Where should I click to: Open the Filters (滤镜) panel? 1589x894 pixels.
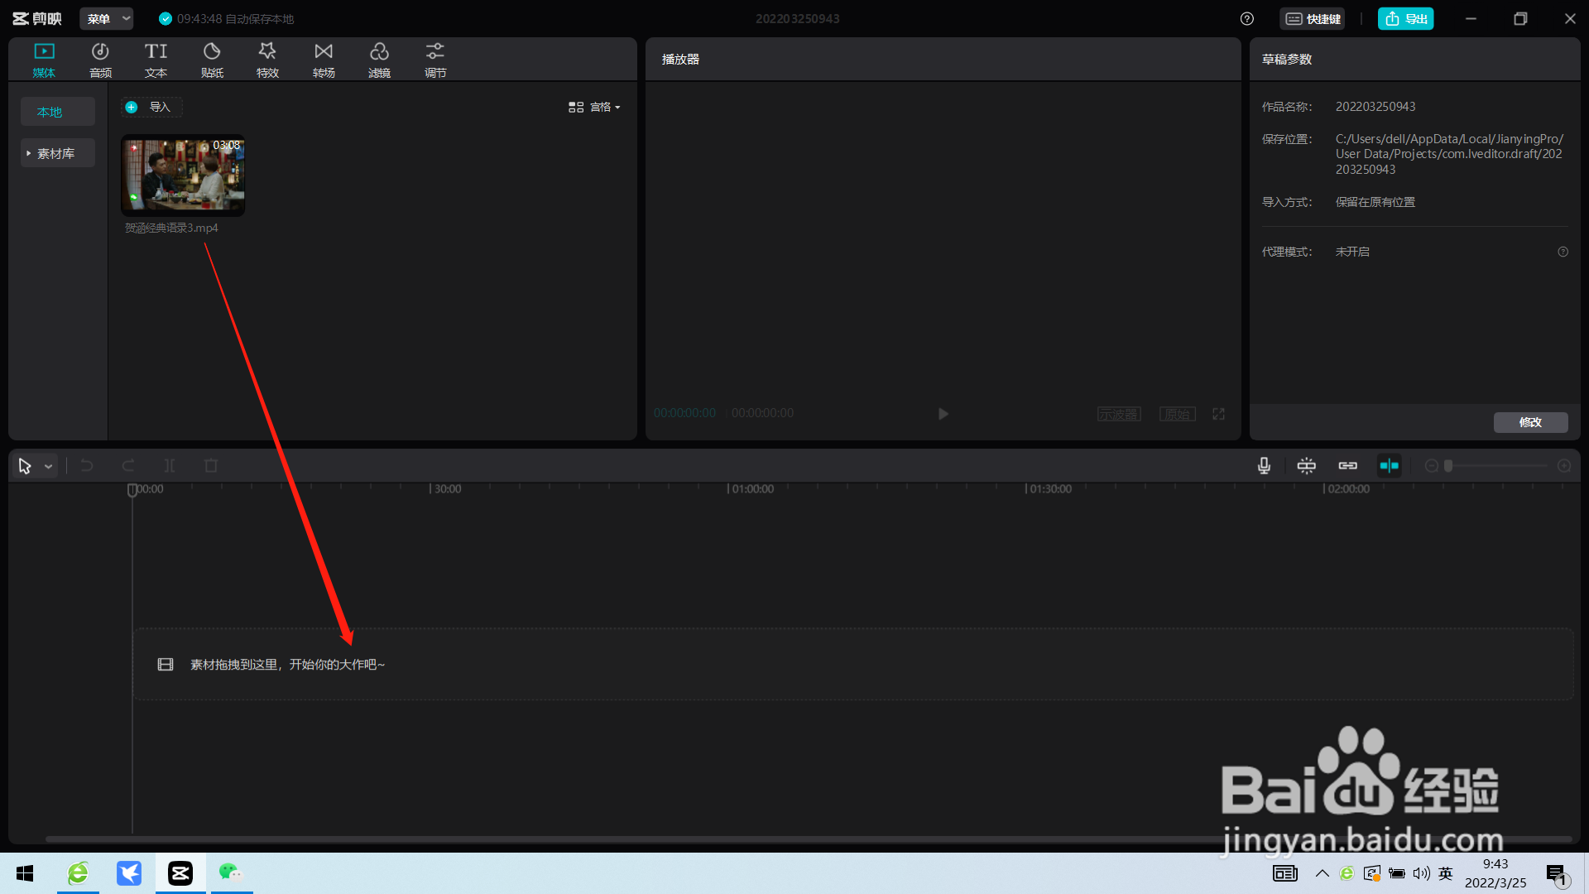pos(379,60)
